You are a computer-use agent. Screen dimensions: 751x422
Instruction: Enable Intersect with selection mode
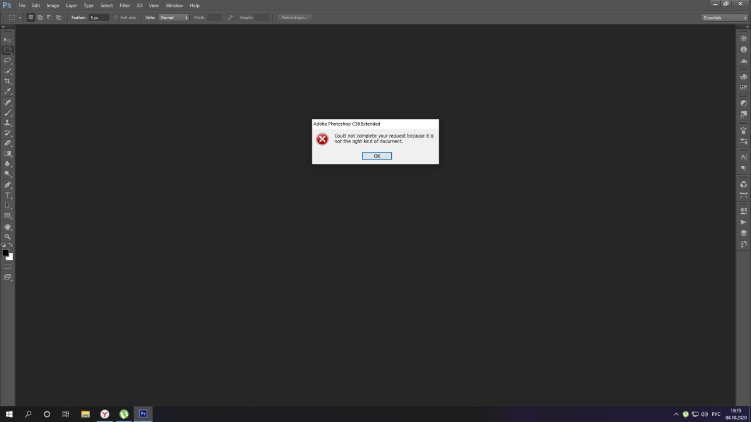[x=58, y=18]
